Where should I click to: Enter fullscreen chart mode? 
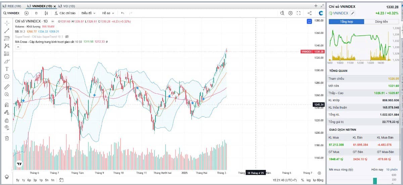(299, 13)
